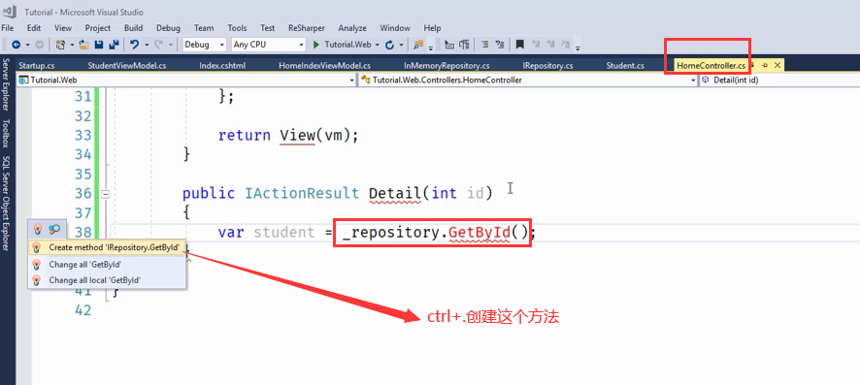
Task: Click the Undo arrow icon
Action: click(134, 45)
